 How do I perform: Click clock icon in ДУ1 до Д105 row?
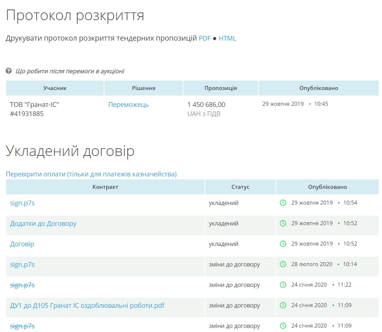(283, 305)
